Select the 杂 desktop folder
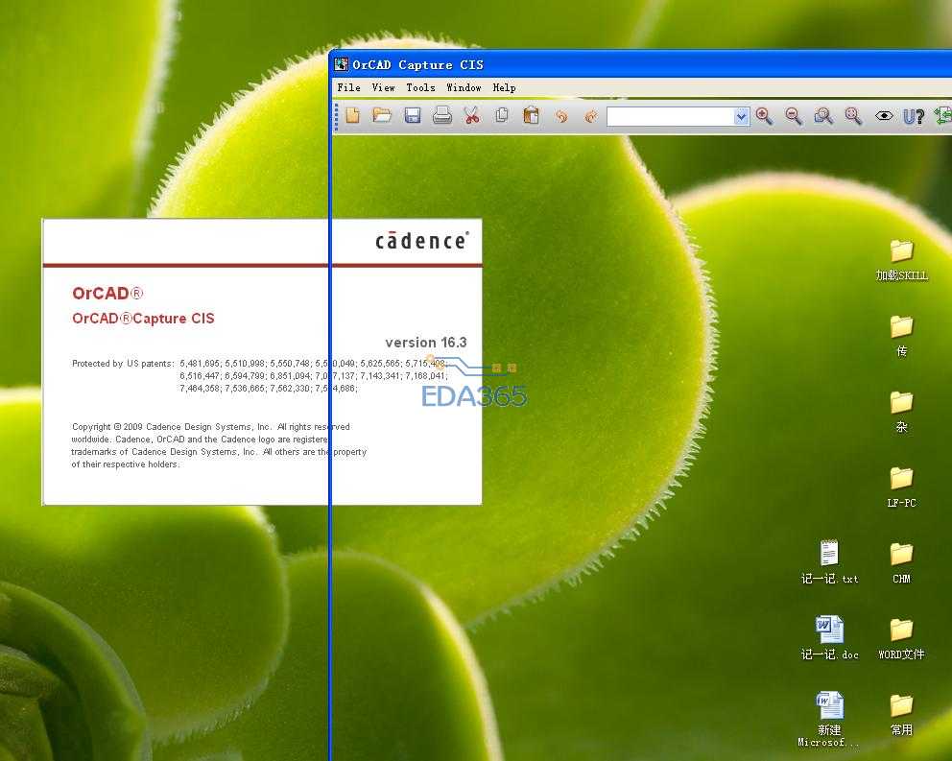The image size is (952, 761). pyautogui.click(x=901, y=412)
